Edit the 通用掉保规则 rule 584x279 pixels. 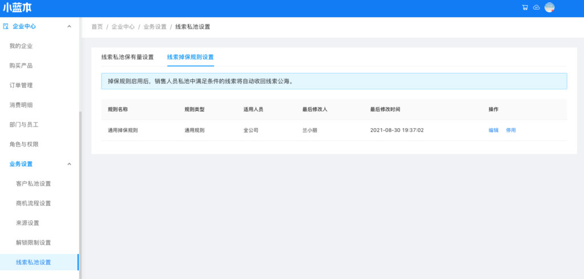(x=493, y=130)
